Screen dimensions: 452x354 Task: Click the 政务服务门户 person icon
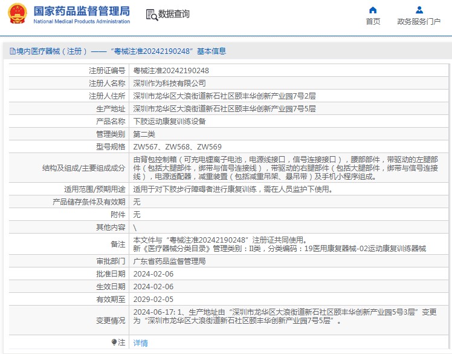(419, 10)
